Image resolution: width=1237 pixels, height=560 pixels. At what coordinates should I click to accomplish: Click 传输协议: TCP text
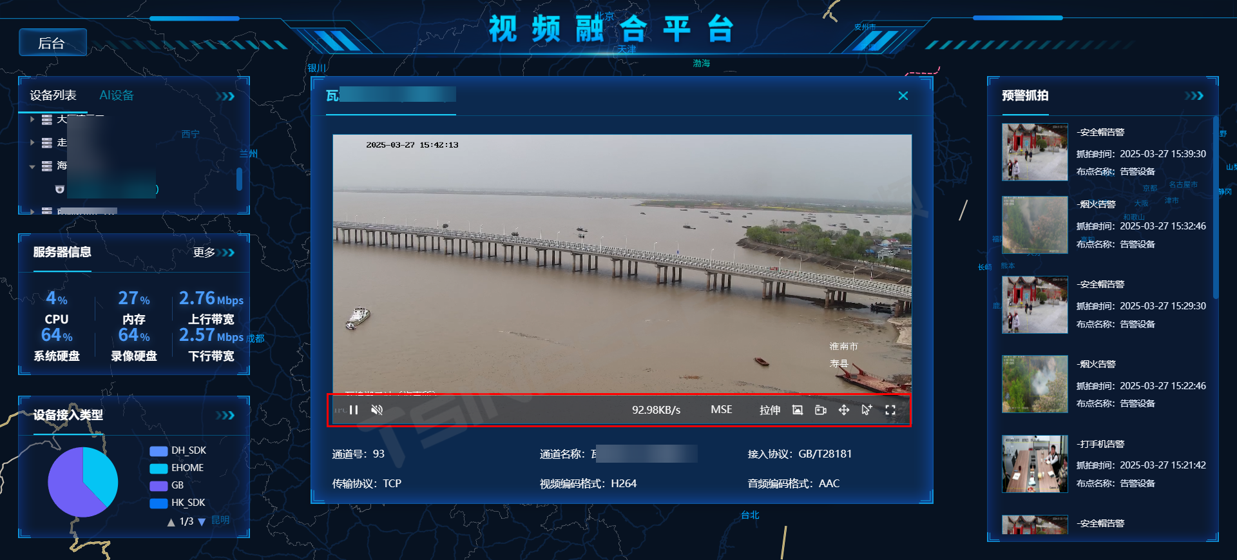click(367, 483)
